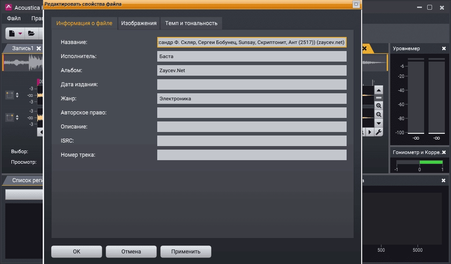Viewport: 451px width, 264px height.
Task: Click the Номер трека input field
Action: point(251,155)
